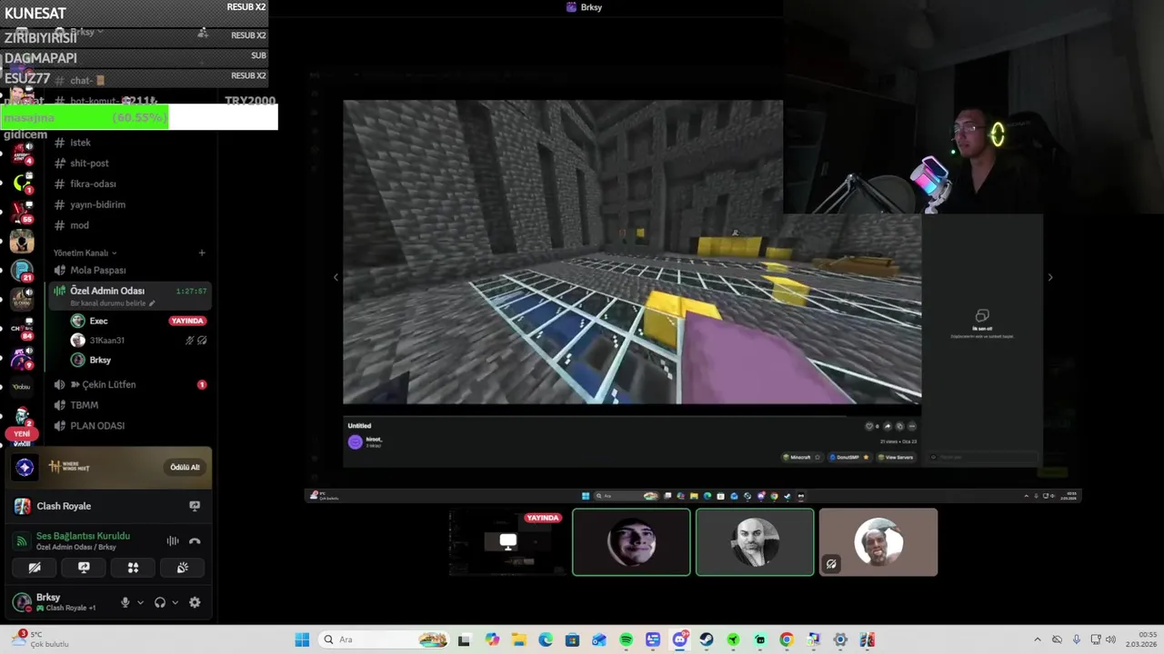Go to the previous stream with the left arrow
The height and width of the screenshot is (654, 1164).
[x=336, y=277]
